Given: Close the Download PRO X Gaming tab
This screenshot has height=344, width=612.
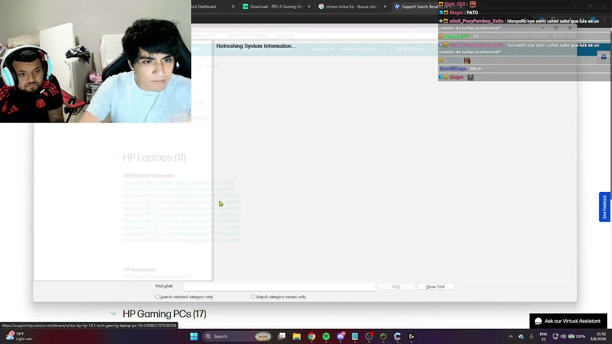Looking at the screenshot, I should (x=309, y=7).
